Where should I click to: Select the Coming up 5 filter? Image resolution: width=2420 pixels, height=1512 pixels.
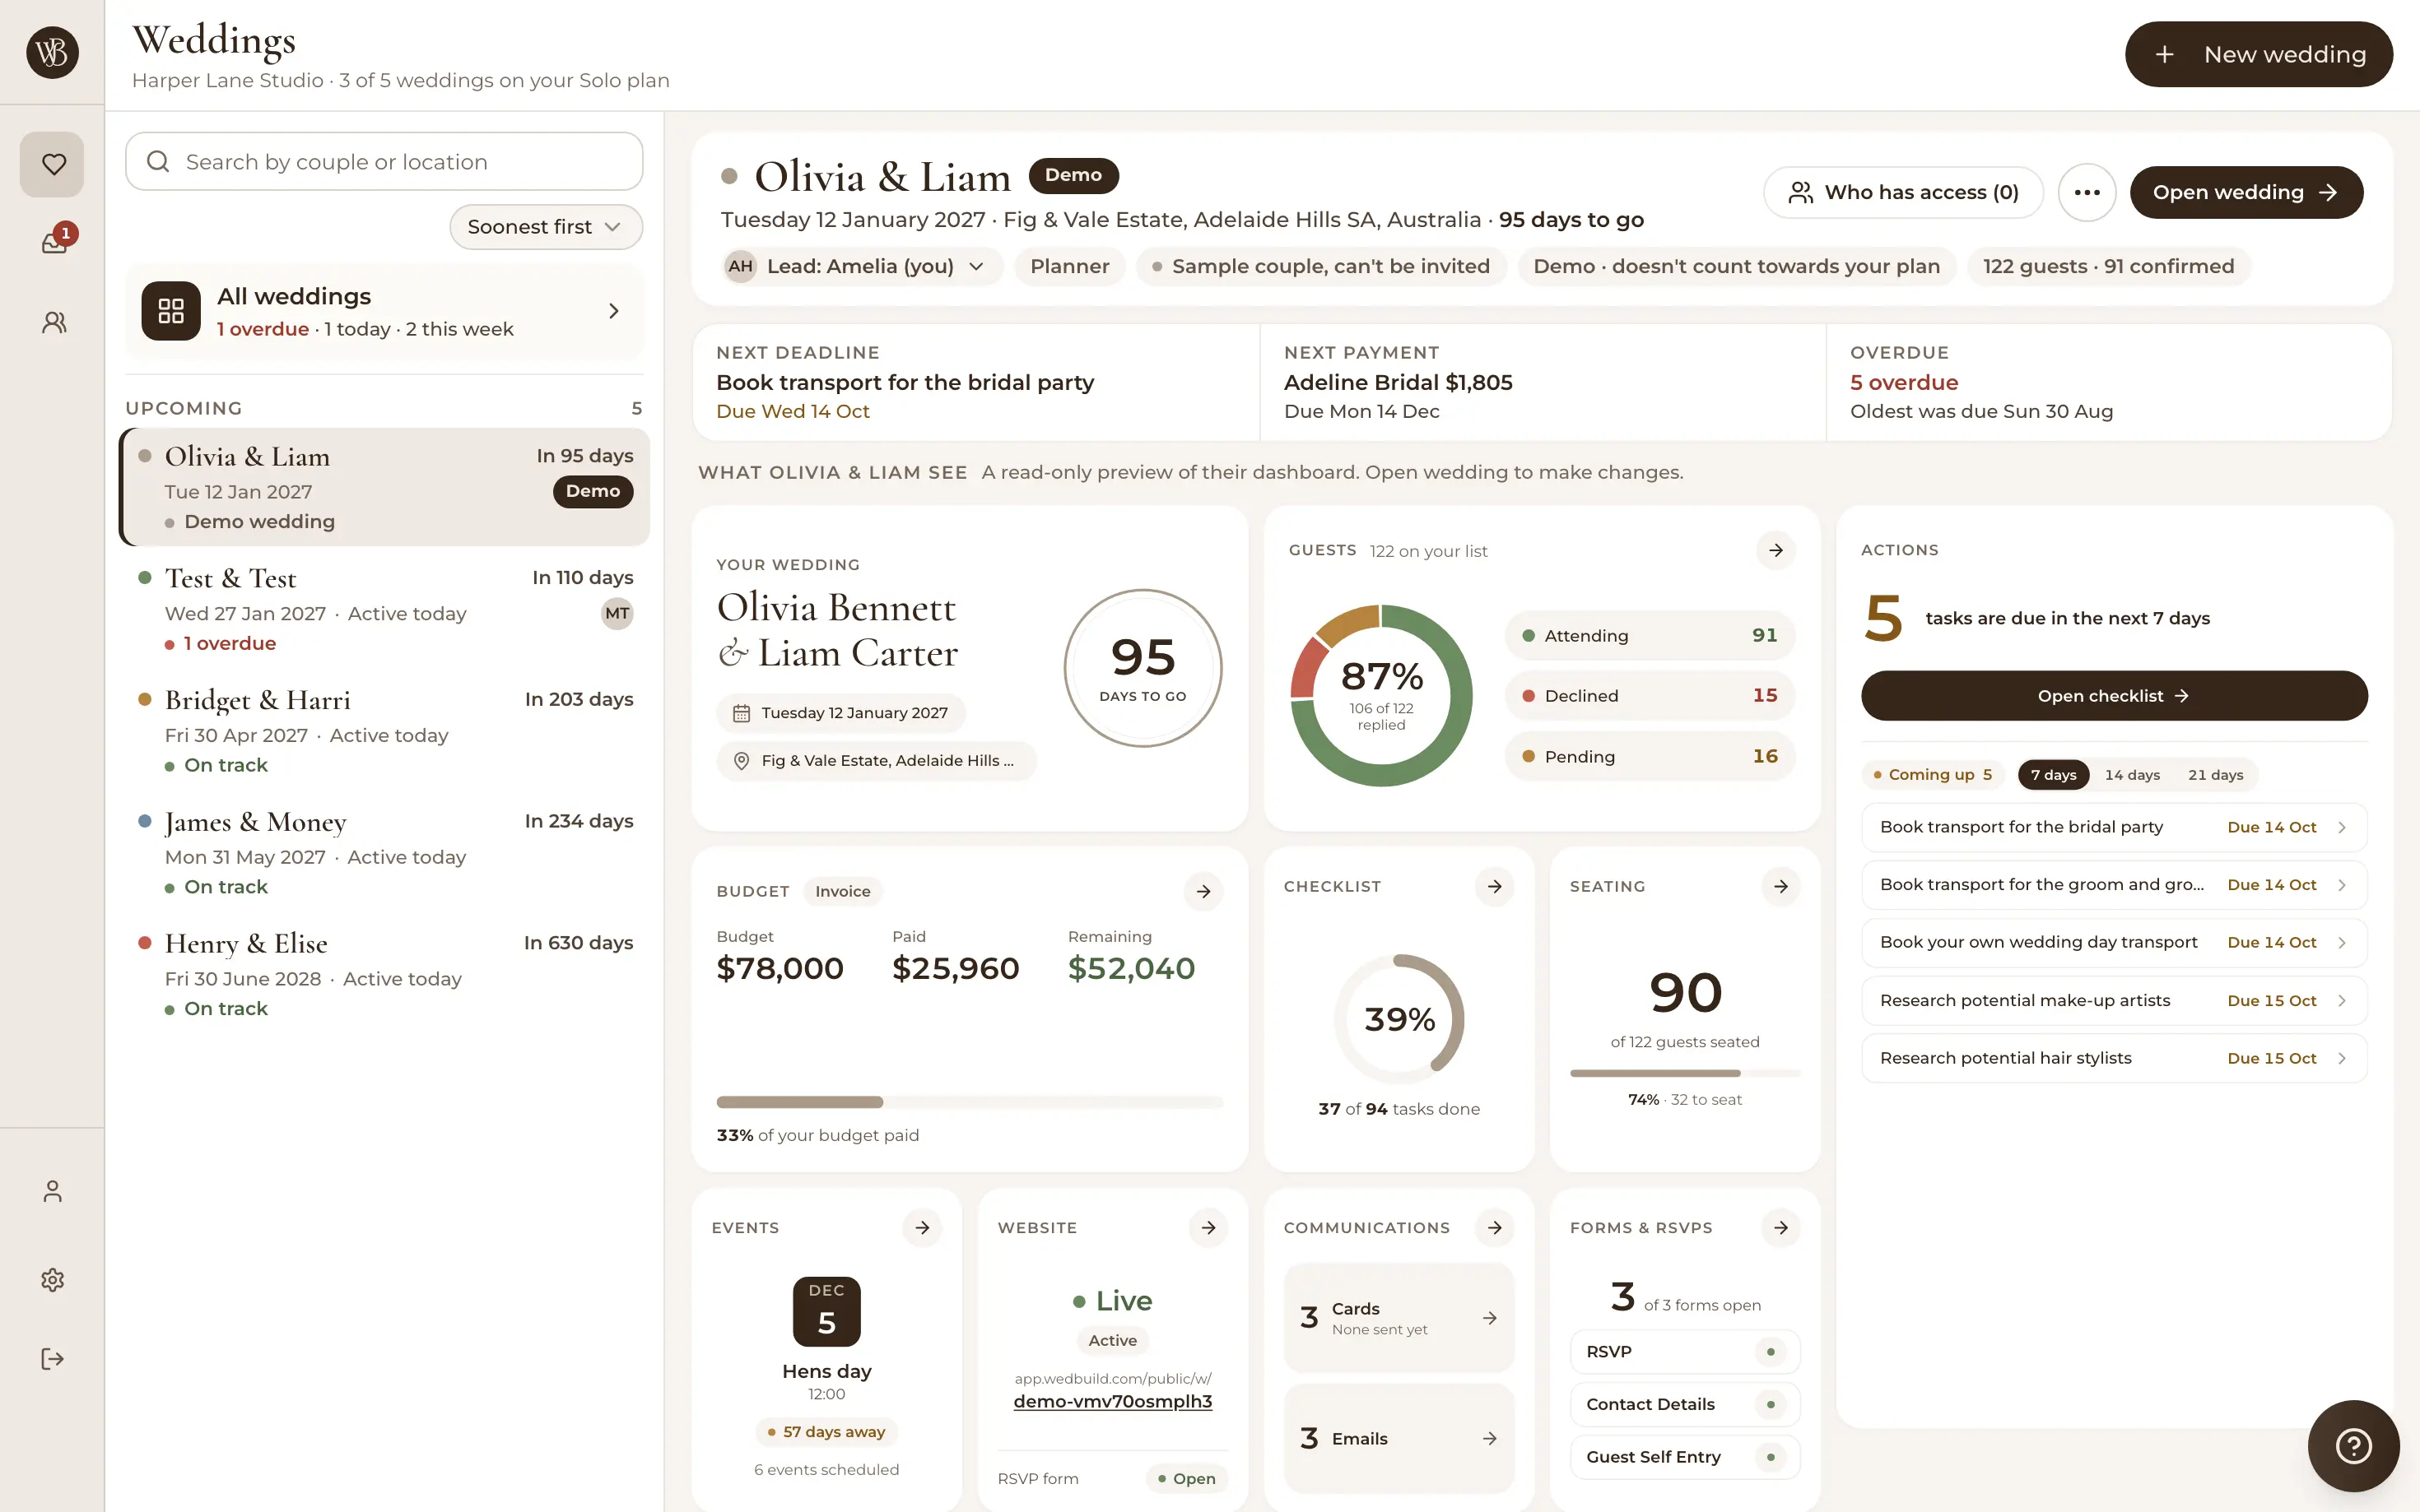pos(1933,774)
